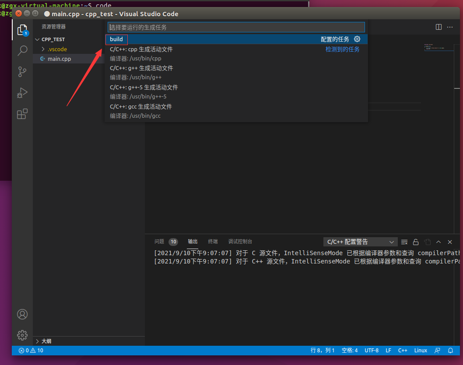Click the errors and warnings status indicator

click(x=31, y=350)
